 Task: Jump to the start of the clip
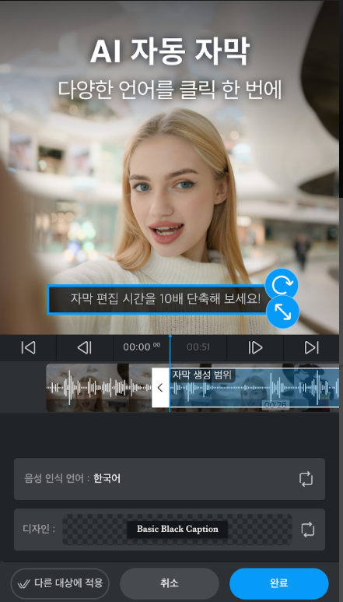[x=28, y=347]
